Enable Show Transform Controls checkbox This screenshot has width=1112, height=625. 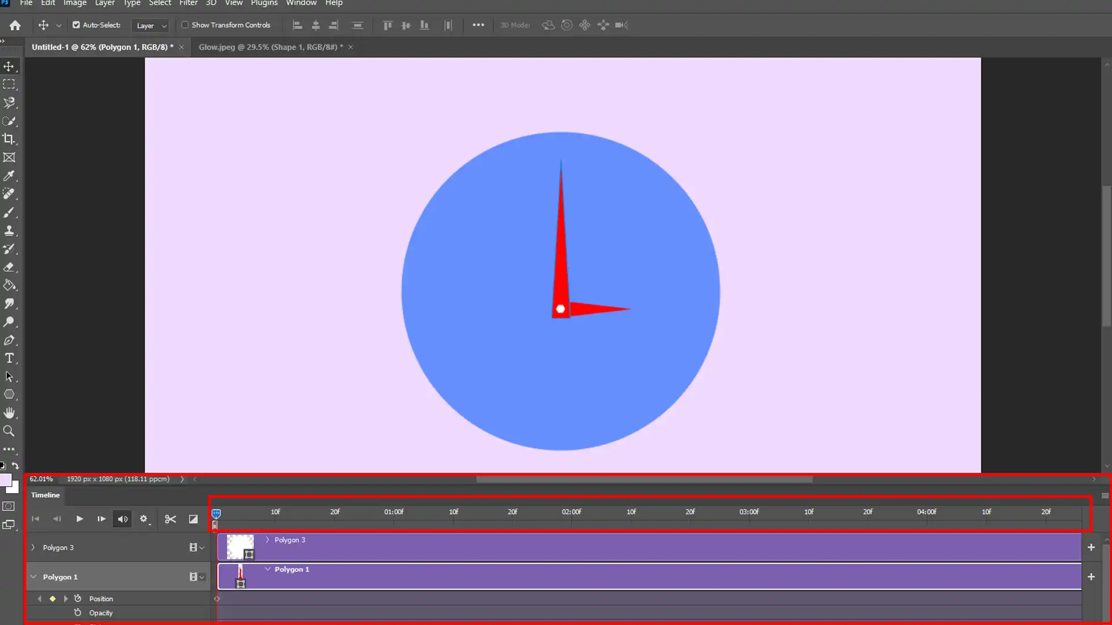(x=185, y=25)
